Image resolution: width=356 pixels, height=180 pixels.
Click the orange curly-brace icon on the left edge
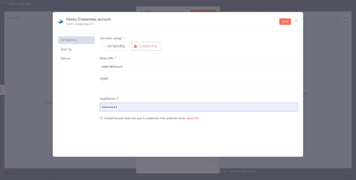pyautogui.click(x=1, y=90)
